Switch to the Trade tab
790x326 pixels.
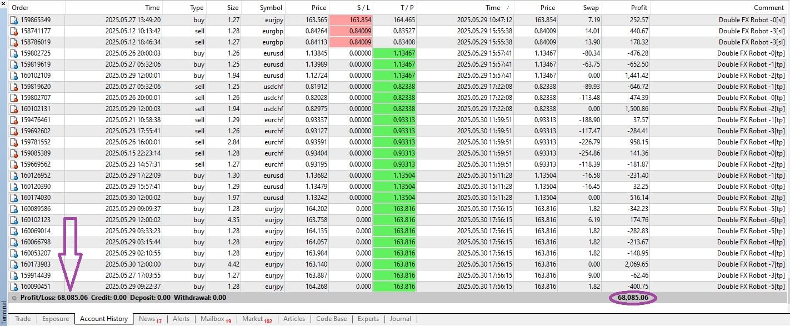(23, 319)
